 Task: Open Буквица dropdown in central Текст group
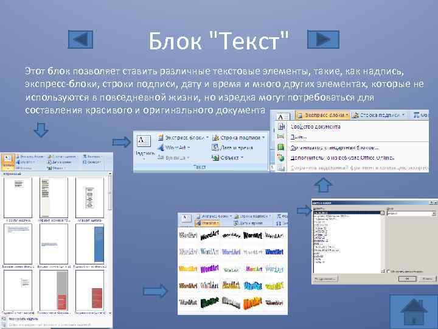pyautogui.click(x=173, y=158)
